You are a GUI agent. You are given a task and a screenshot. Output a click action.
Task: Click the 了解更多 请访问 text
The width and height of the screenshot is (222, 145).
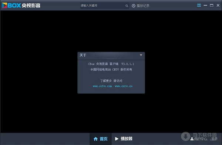[111, 81]
